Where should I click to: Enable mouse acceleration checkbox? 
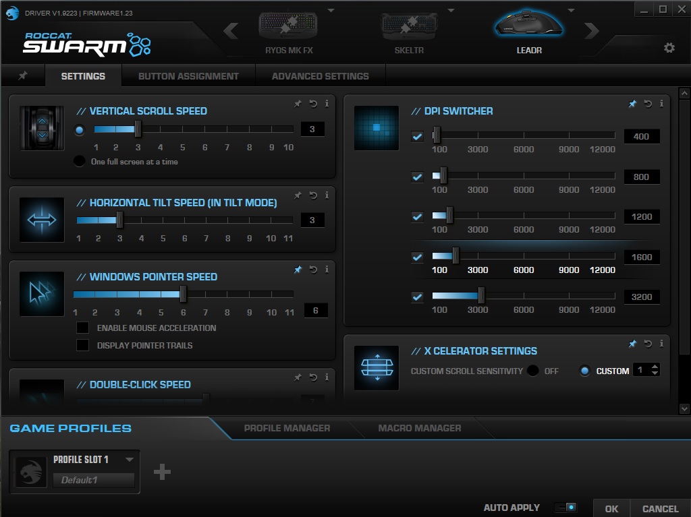[82, 328]
